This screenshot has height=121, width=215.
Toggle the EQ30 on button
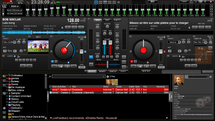15,6
